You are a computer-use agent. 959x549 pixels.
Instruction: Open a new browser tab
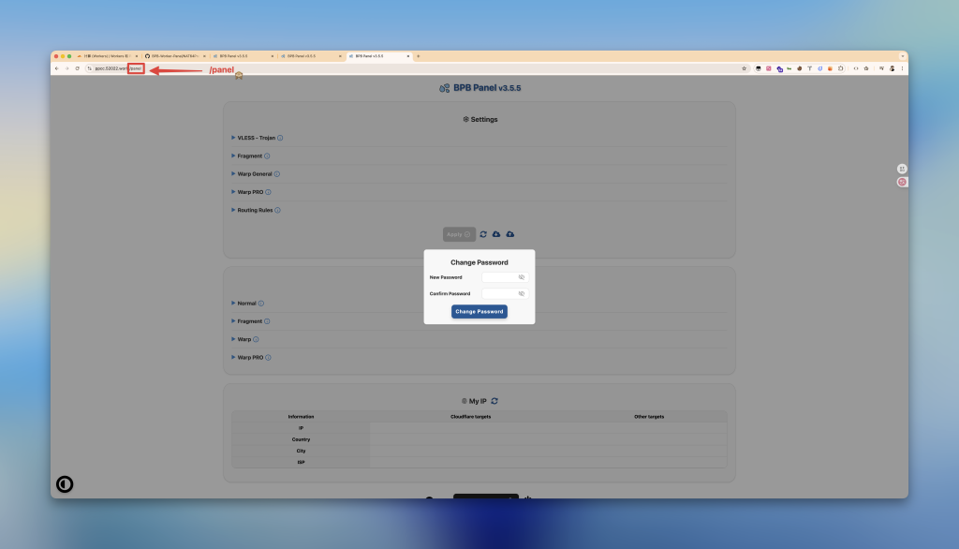(418, 56)
